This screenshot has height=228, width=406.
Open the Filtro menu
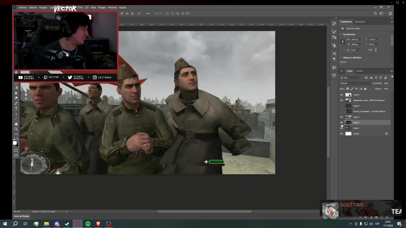[x=80, y=7]
